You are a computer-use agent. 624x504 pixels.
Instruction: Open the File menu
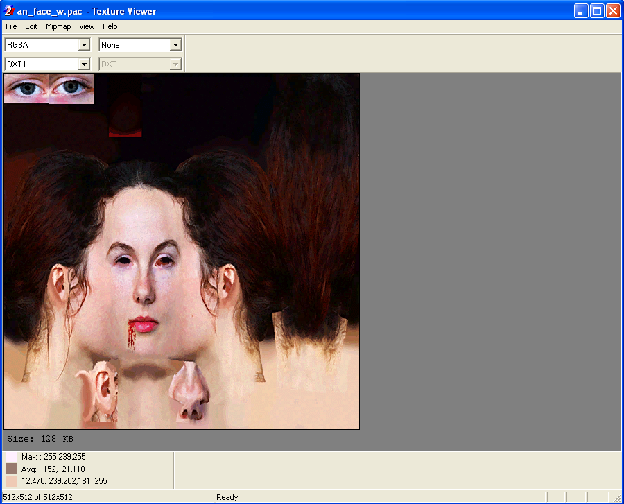[11, 26]
